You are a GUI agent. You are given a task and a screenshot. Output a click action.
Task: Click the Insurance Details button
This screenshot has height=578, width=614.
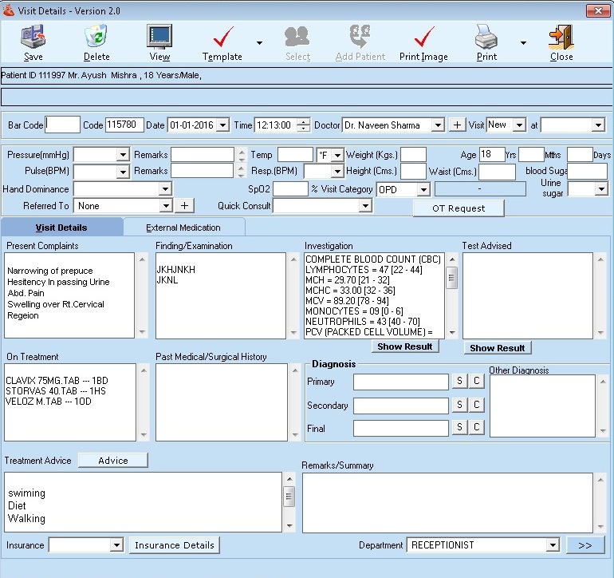click(x=175, y=545)
